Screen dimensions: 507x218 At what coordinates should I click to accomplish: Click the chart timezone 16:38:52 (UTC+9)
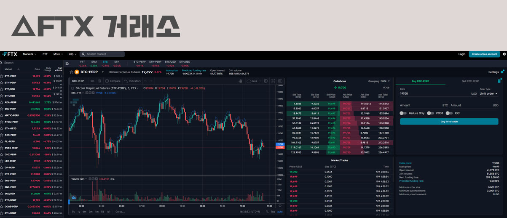(x=250, y=212)
